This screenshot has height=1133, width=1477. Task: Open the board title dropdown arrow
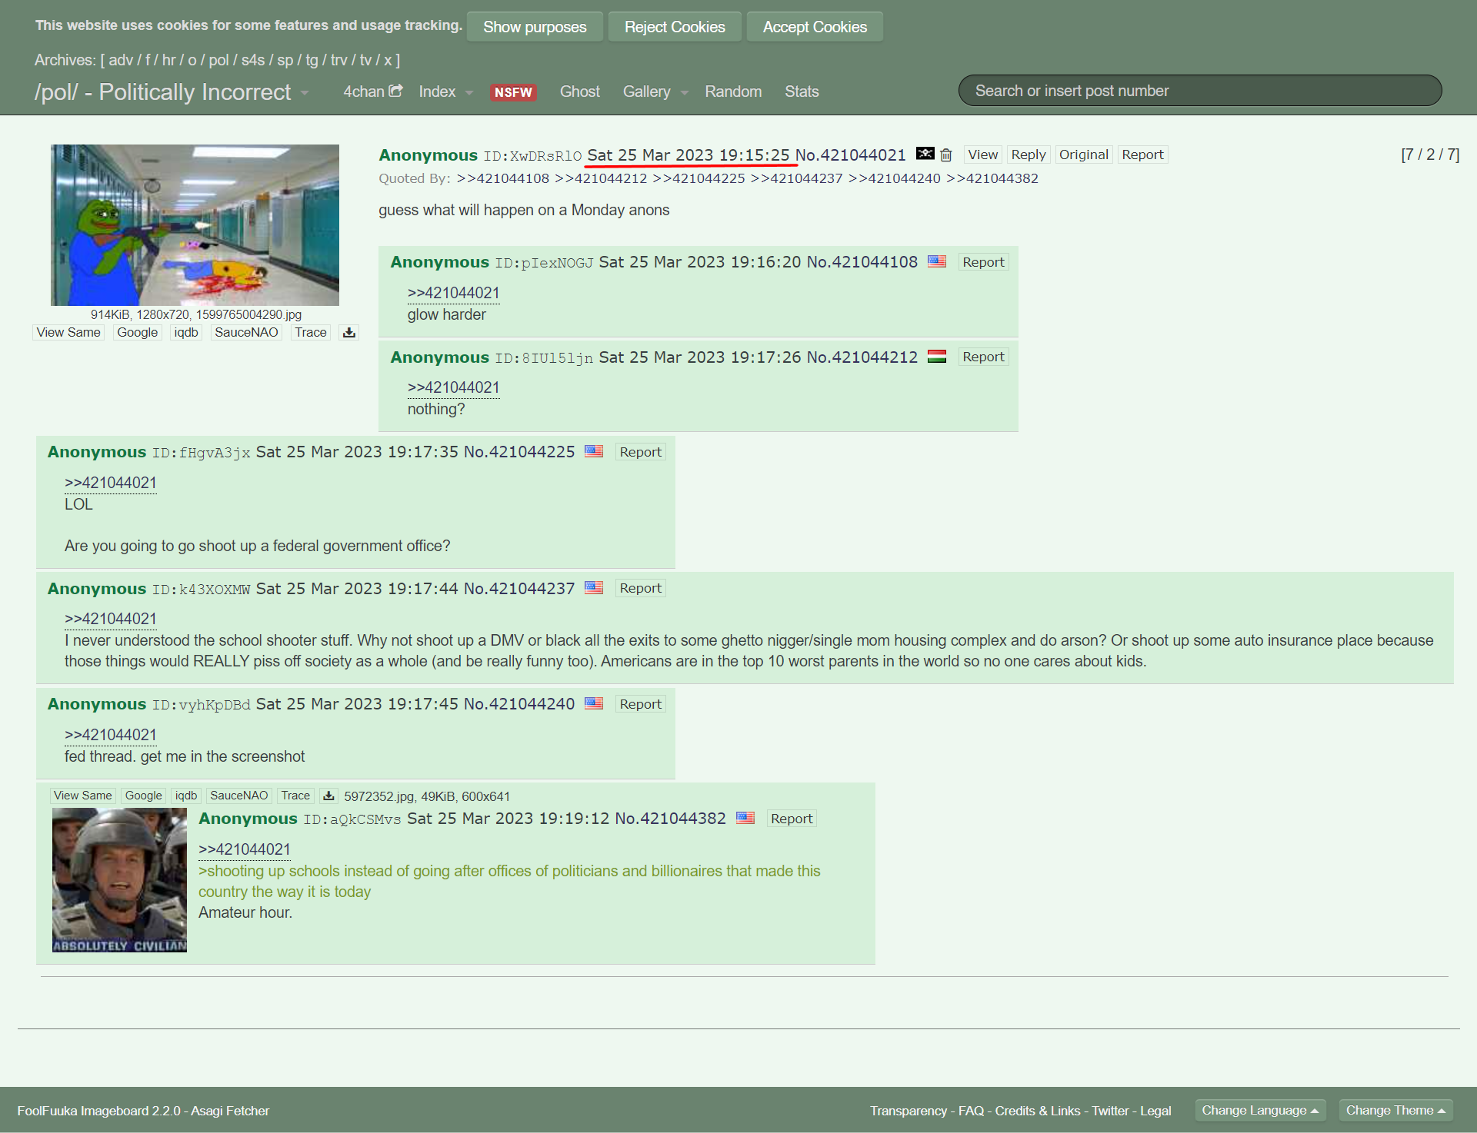(305, 93)
